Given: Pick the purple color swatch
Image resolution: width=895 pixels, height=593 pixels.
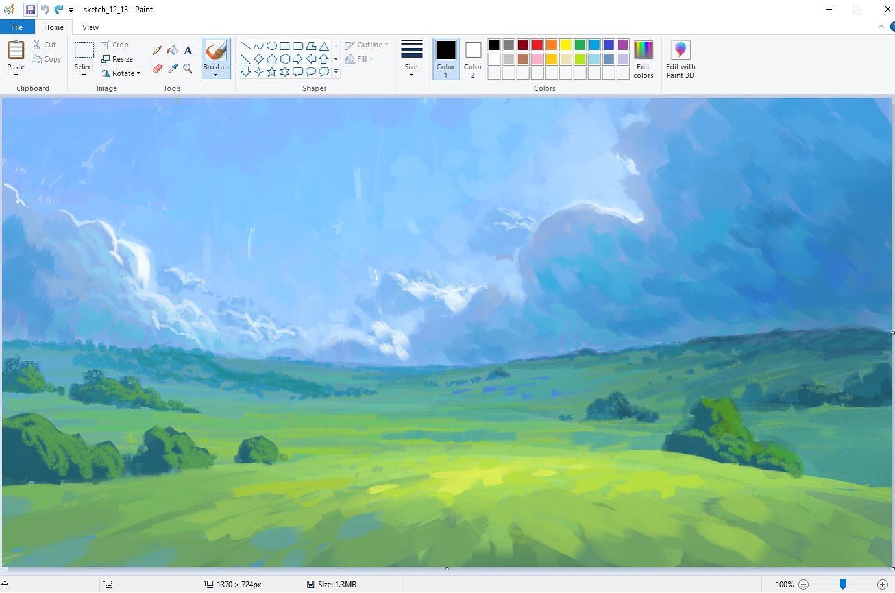Looking at the screenshot, I should pos(623,45).
